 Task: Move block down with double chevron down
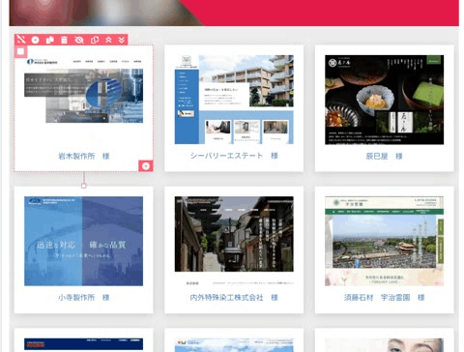pyautogui.click(x=122, y=40)
